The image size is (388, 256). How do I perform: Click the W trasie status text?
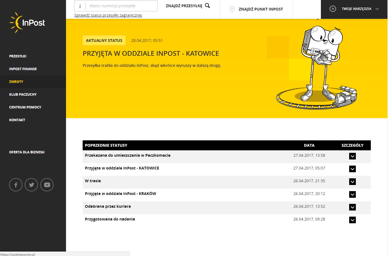(x=93, y=181)
